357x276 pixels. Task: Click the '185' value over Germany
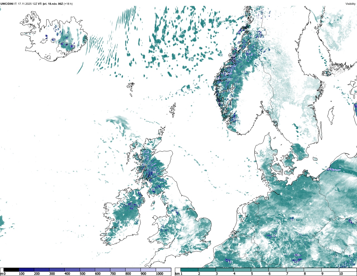pos(293,220)
